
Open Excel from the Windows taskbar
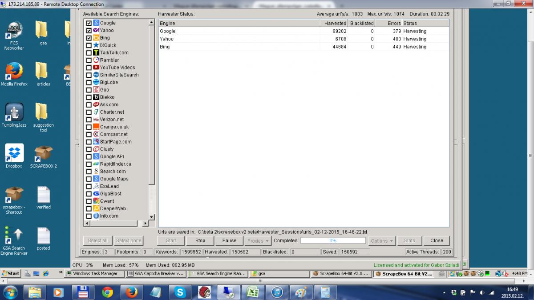tap(253, 292)
